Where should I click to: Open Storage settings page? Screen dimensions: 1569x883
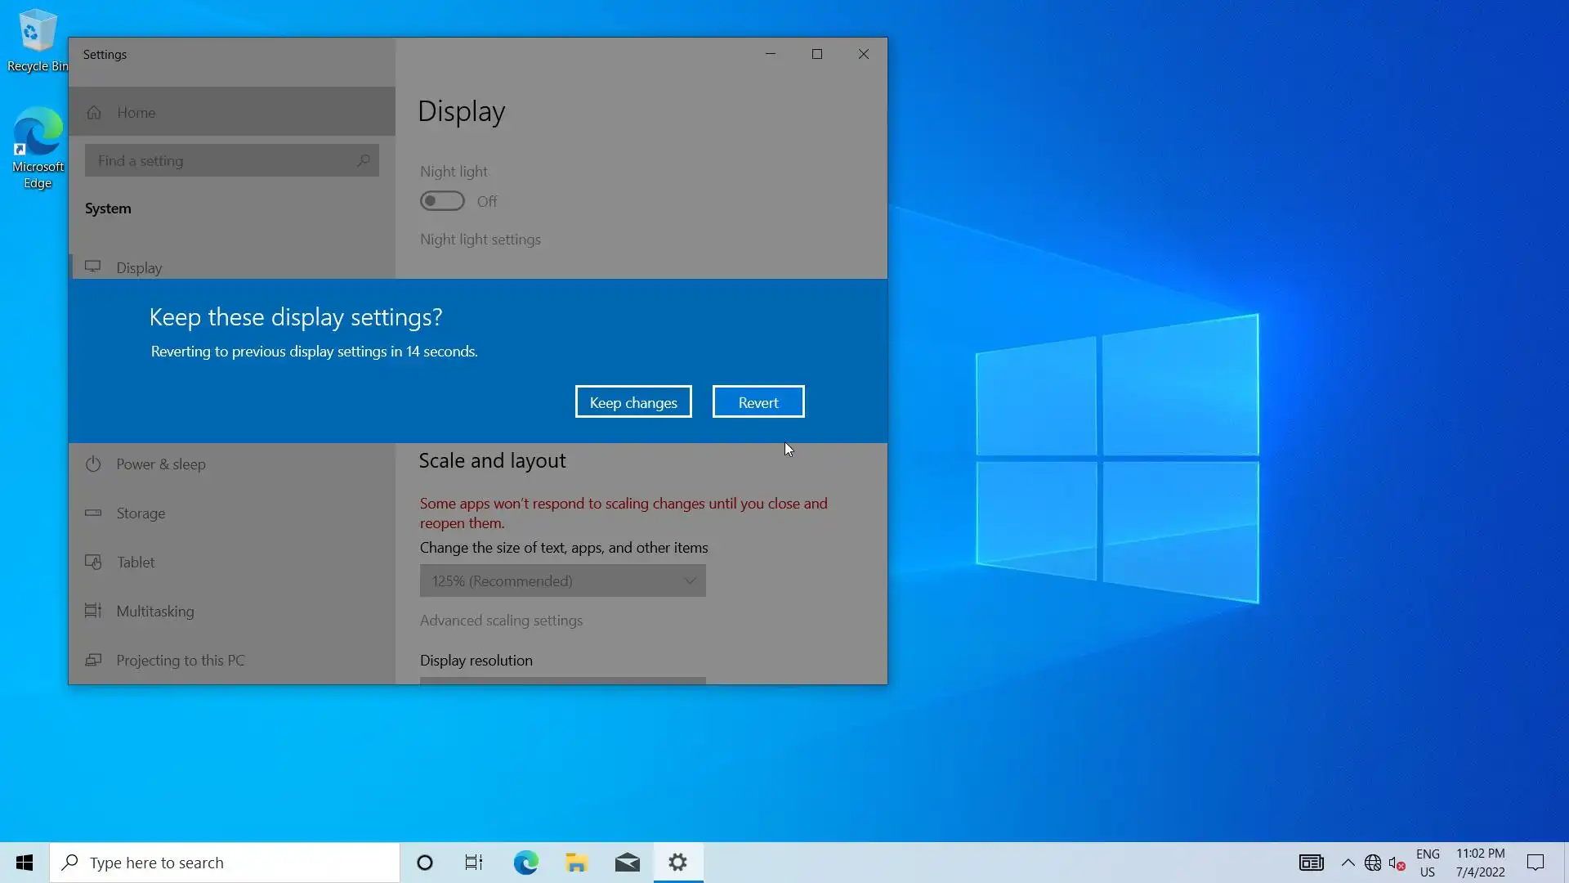[140, 513]
